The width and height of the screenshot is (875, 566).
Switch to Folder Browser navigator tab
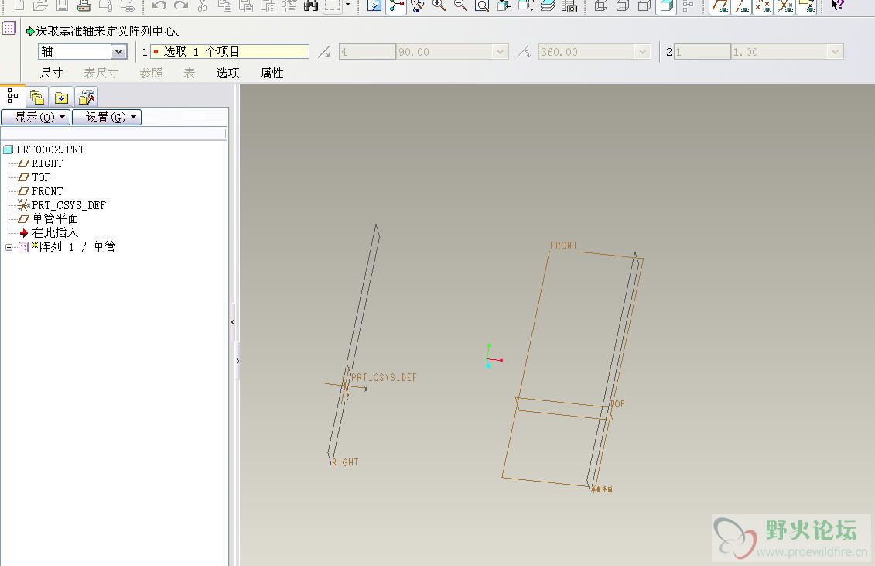tap(37, 98)
